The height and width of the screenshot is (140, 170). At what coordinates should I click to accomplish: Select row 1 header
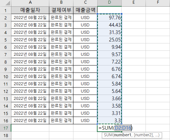click(x=5, y=10)
